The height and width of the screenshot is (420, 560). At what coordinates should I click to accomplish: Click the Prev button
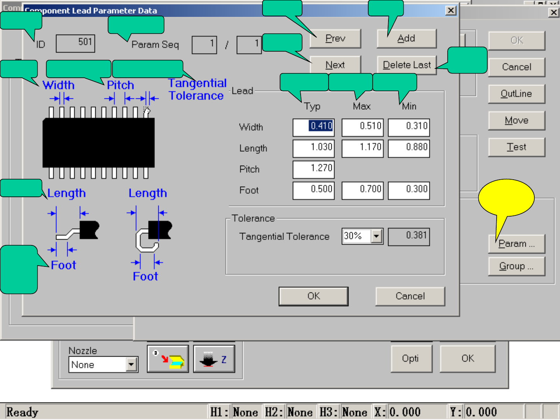pos(335,38)
